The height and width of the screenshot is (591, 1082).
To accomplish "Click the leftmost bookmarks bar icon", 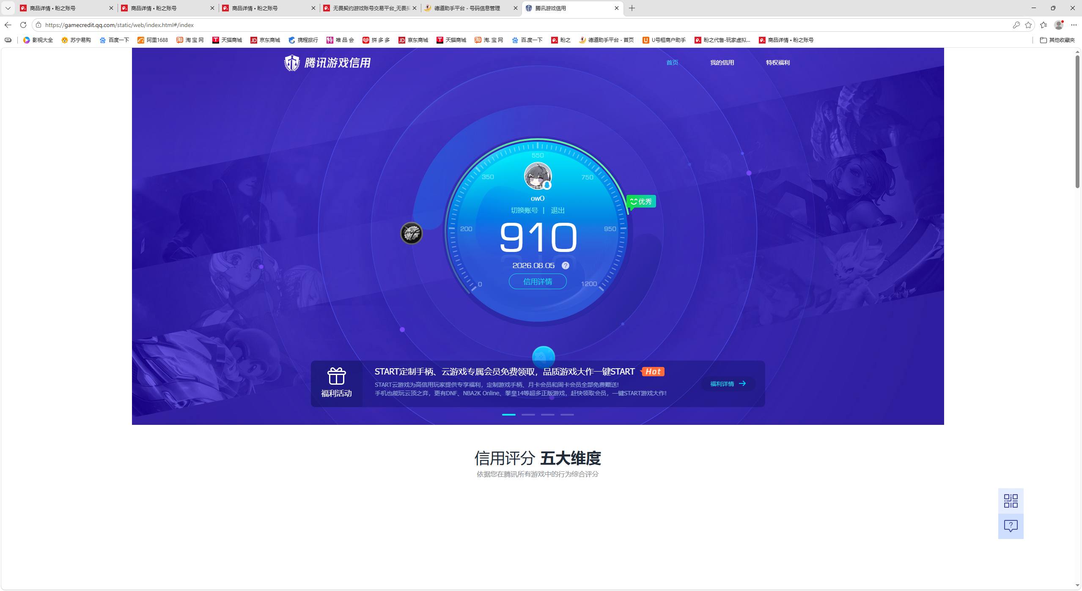I will click(8, 40).
